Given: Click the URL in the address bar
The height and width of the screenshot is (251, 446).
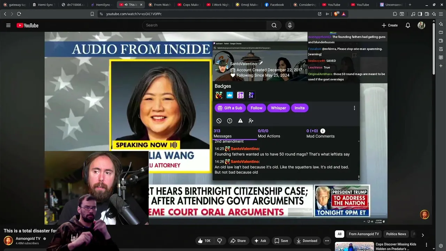Looking at the screenshot, I should point(134,14).
